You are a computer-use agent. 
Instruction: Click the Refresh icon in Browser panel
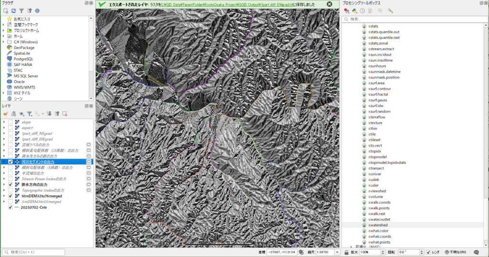click(13, 10)
